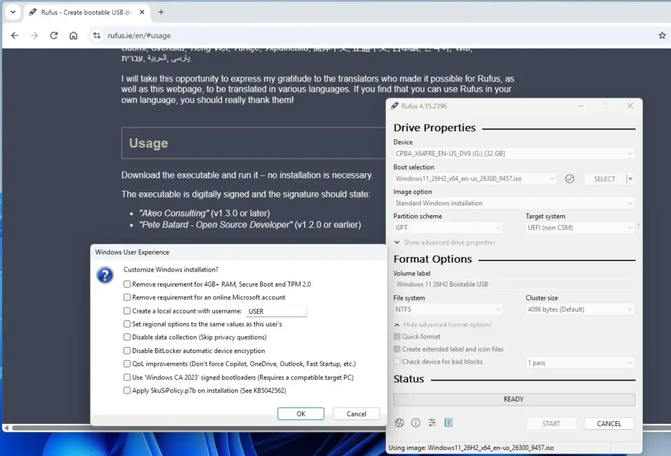Toggle Create a local account with username
Image resolution: width=671 pixels, height=456 pixels.
[x=127, y=311]
